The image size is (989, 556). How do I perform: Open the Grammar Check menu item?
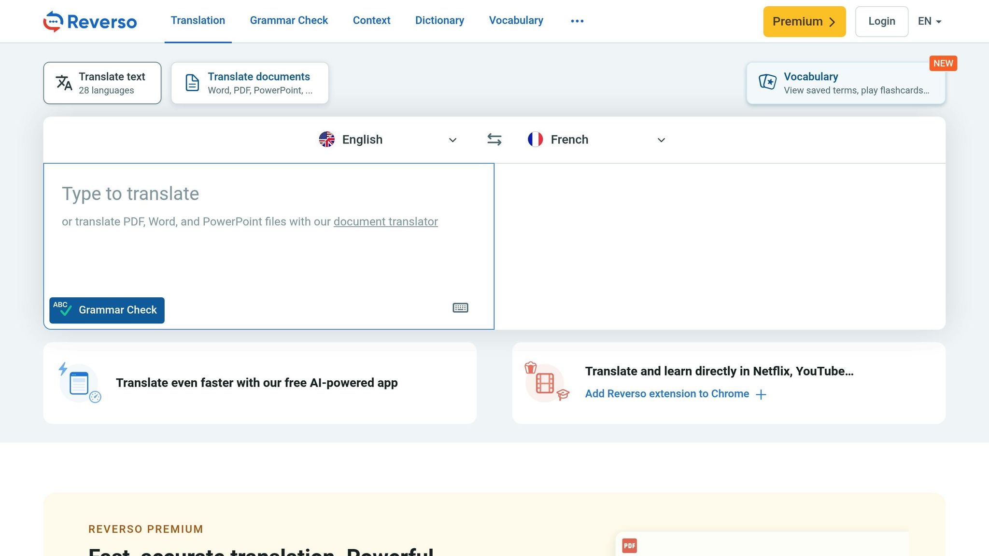(x=289, y=21)
